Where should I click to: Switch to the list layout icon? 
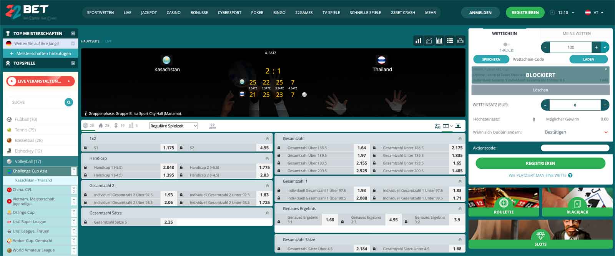450,41
